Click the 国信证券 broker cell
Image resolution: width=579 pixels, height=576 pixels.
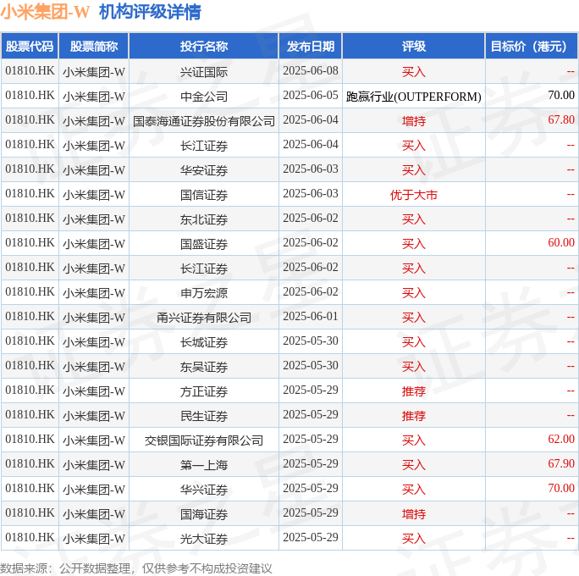204,195
